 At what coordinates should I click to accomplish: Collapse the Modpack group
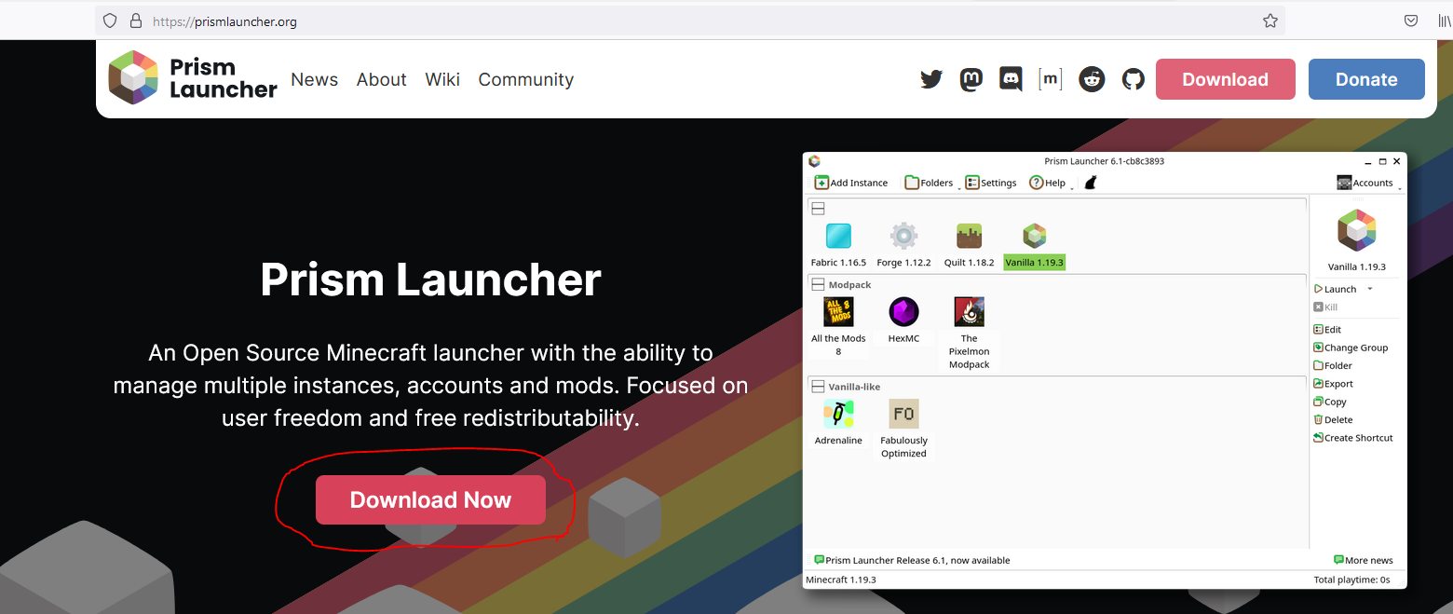pyautogui.click(x=818, y=284)
